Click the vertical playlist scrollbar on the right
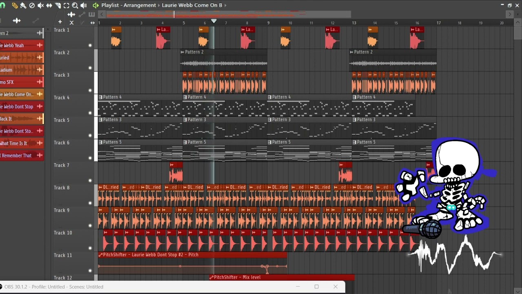Viewport: 522px width, 294px height. 517,33
